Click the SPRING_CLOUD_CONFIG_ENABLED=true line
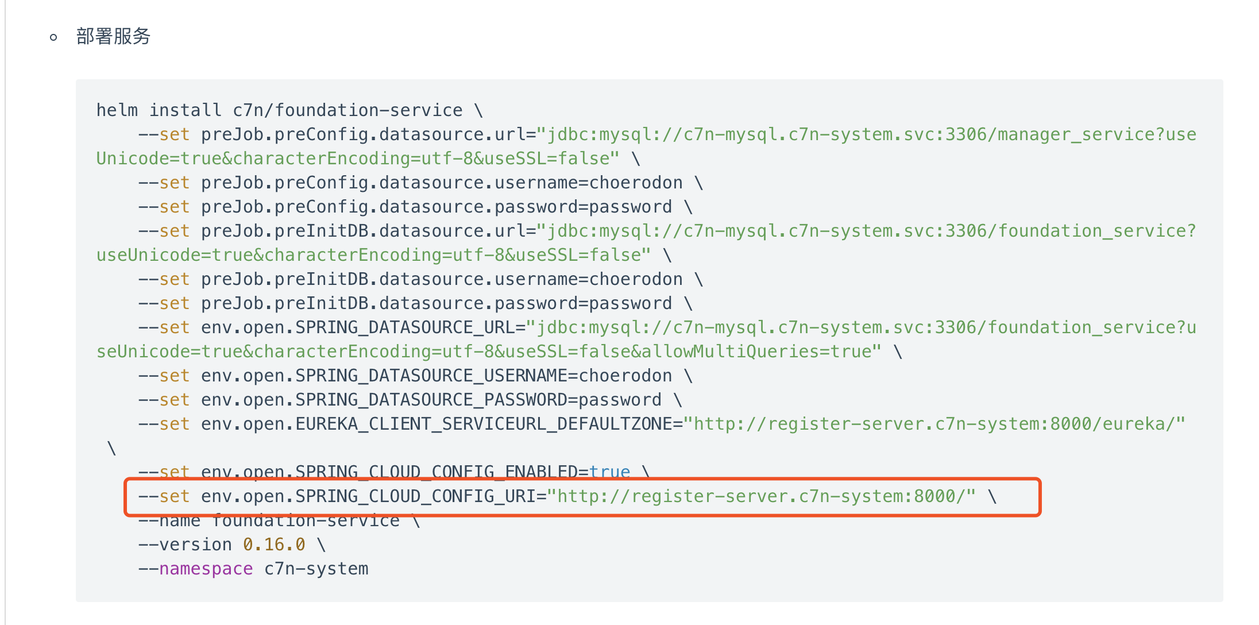The width and height of the screenshot is (1259, 625). 395,472
